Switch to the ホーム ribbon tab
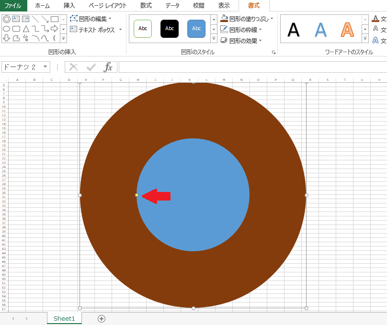 click(x=42, y=6)
